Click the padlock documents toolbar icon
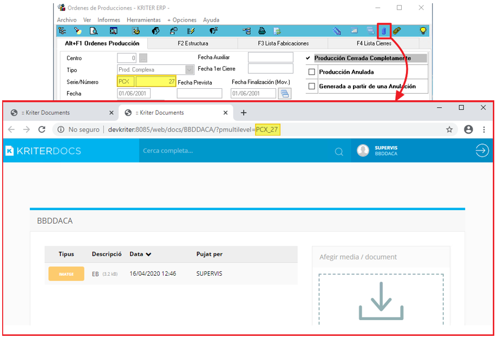 click(173, 31)
